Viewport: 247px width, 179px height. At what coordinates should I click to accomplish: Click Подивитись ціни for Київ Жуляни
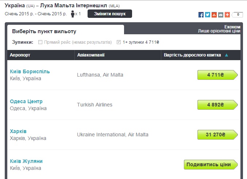coord(209,164)
